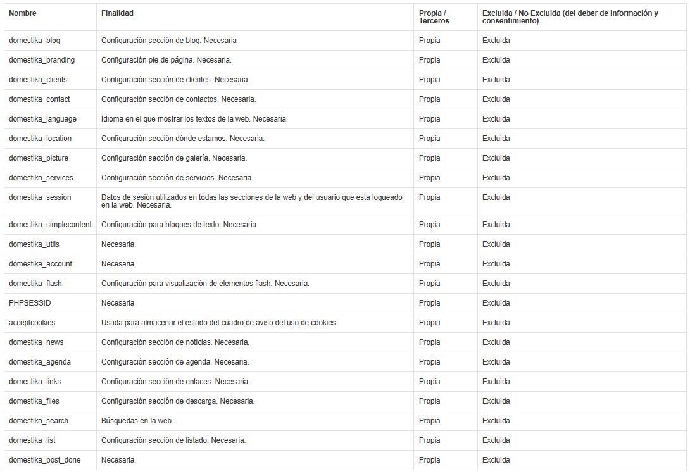
Task: Click the domestika_search cookie name
Action: pyautogui.click(x=39, y=421)
